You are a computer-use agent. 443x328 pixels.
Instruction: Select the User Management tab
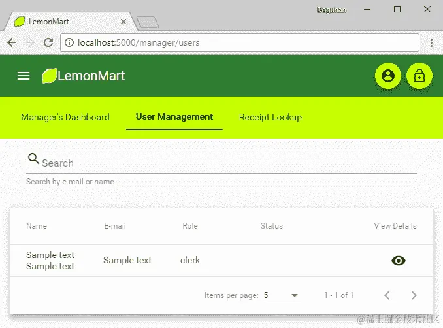pos(174,117)
